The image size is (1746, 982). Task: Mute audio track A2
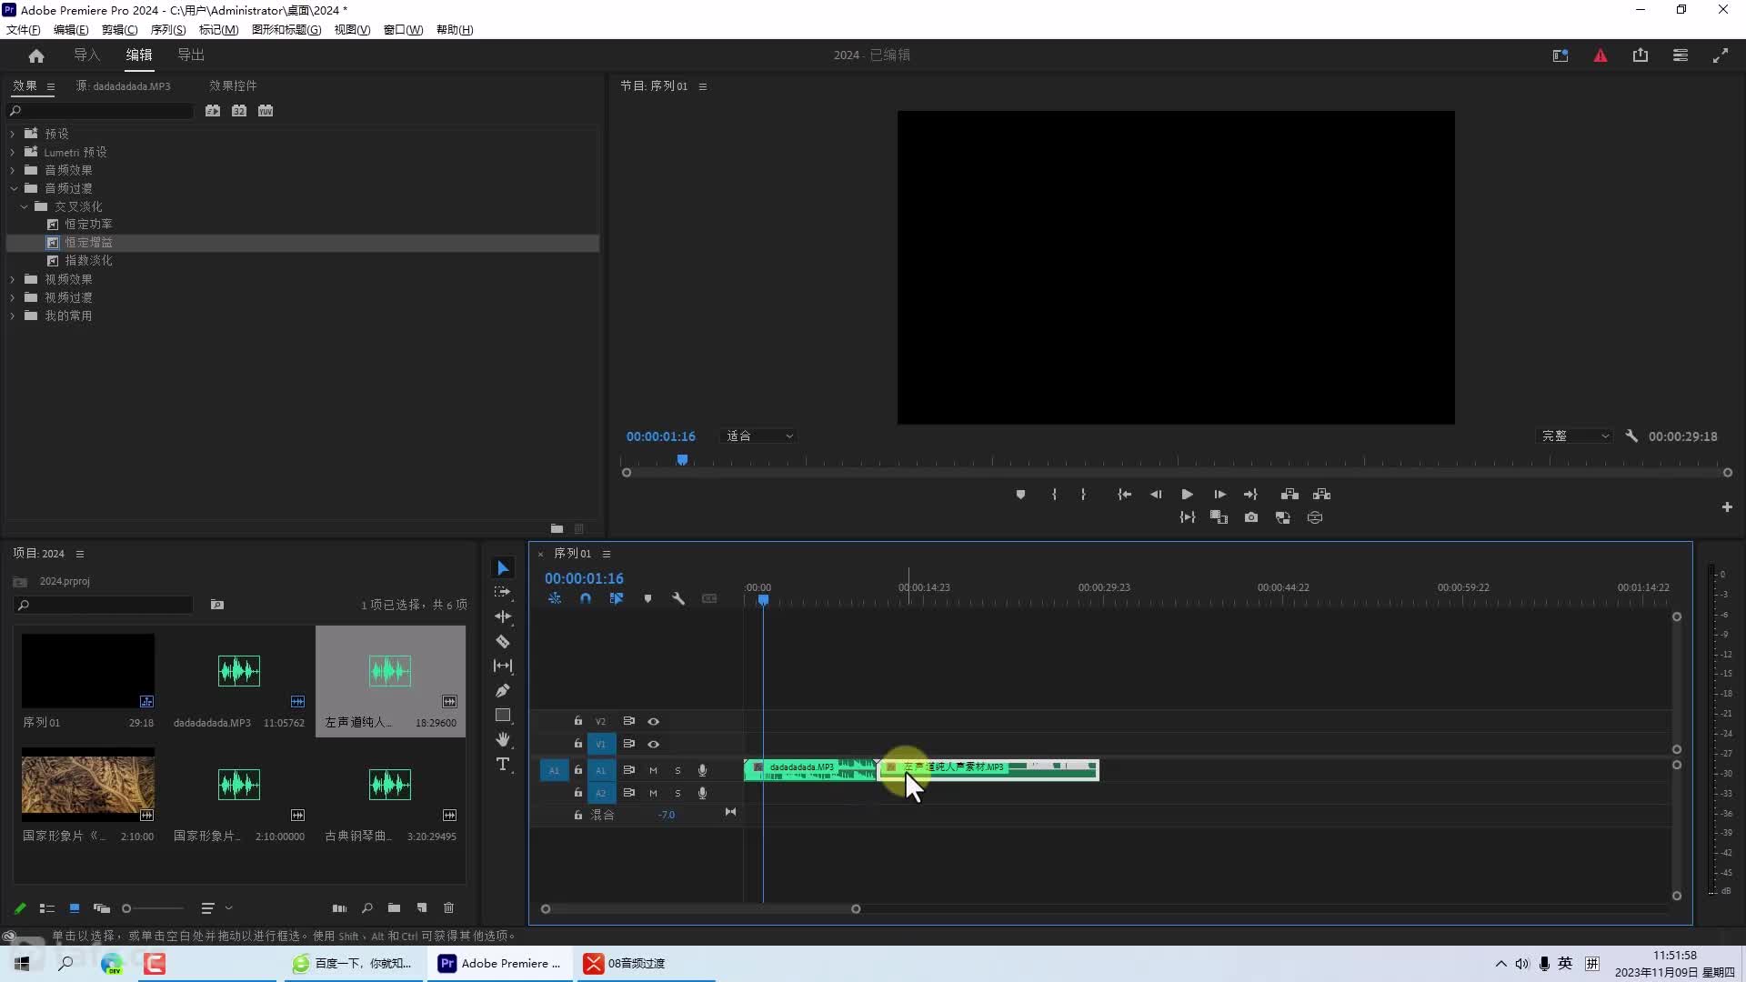pos(653,794)
